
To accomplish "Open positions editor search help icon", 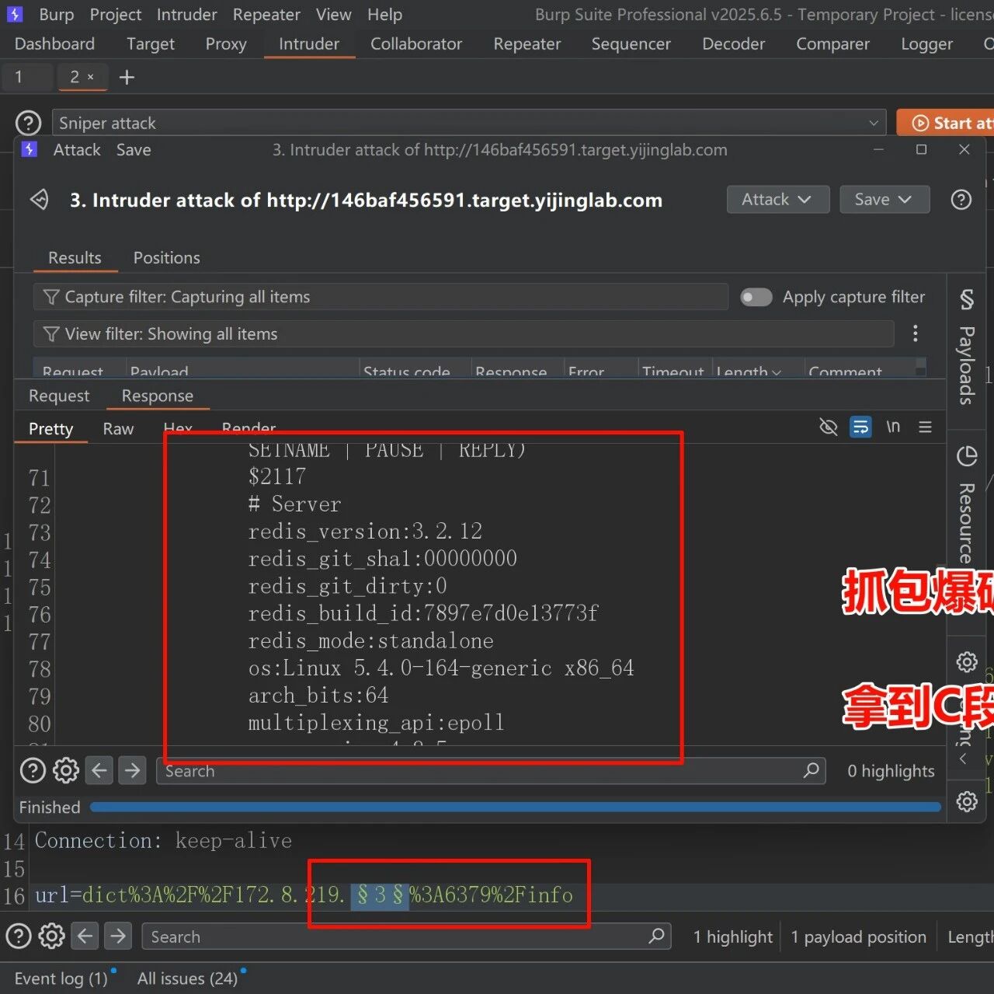I will point(19,936).
